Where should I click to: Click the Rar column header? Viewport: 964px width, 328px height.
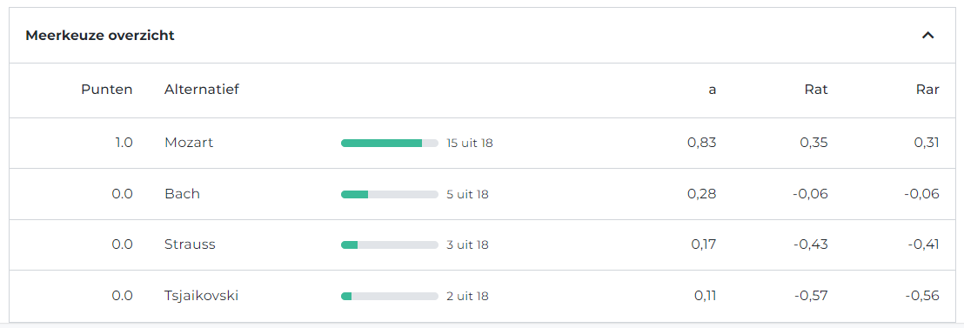(927, 90)
